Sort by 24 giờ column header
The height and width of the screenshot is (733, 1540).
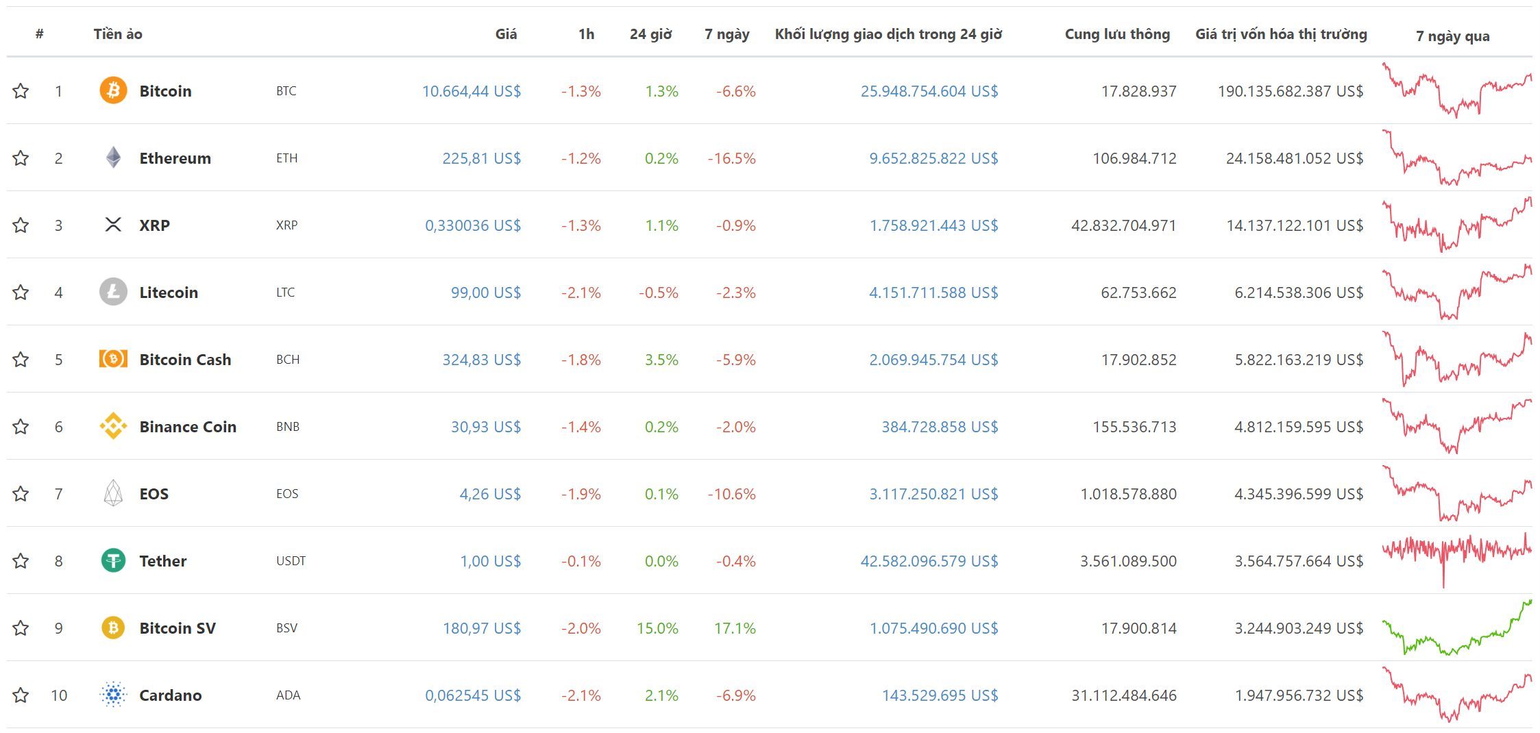pyautogui.click(x=650, y=34)
